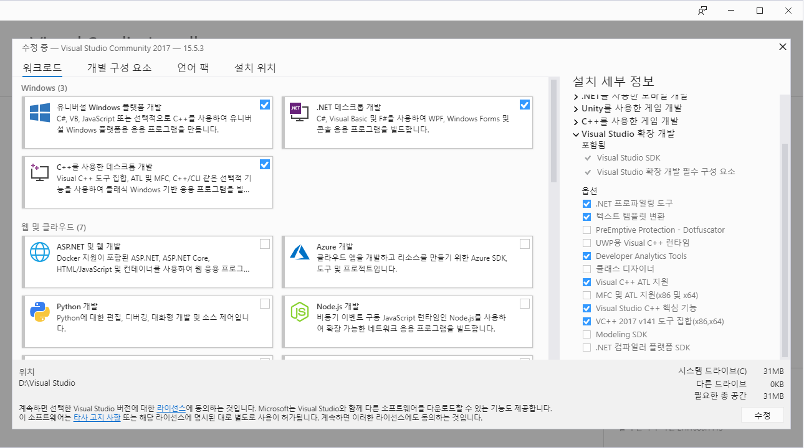Viewport: 804px width, 448px height.
Task: Select the .NET 데스크톱 개발 card title
Action: pyautogui.click(x=348, y=107)
